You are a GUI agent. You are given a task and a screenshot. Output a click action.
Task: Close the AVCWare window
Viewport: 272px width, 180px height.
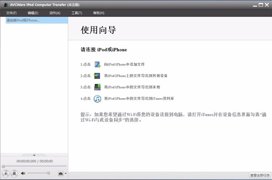(267, 5)
